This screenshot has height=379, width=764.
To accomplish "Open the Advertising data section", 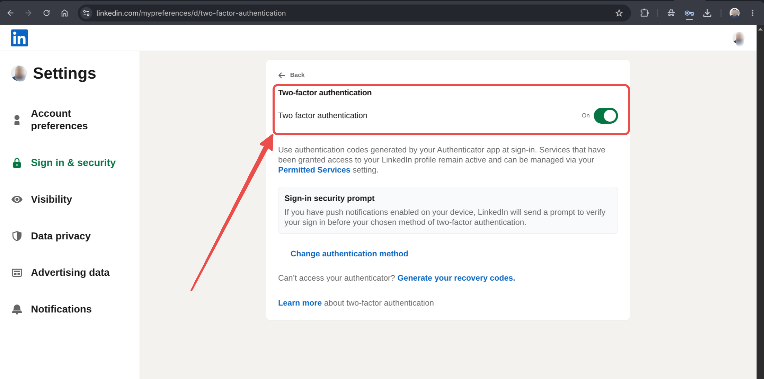I will click(70, 273).
